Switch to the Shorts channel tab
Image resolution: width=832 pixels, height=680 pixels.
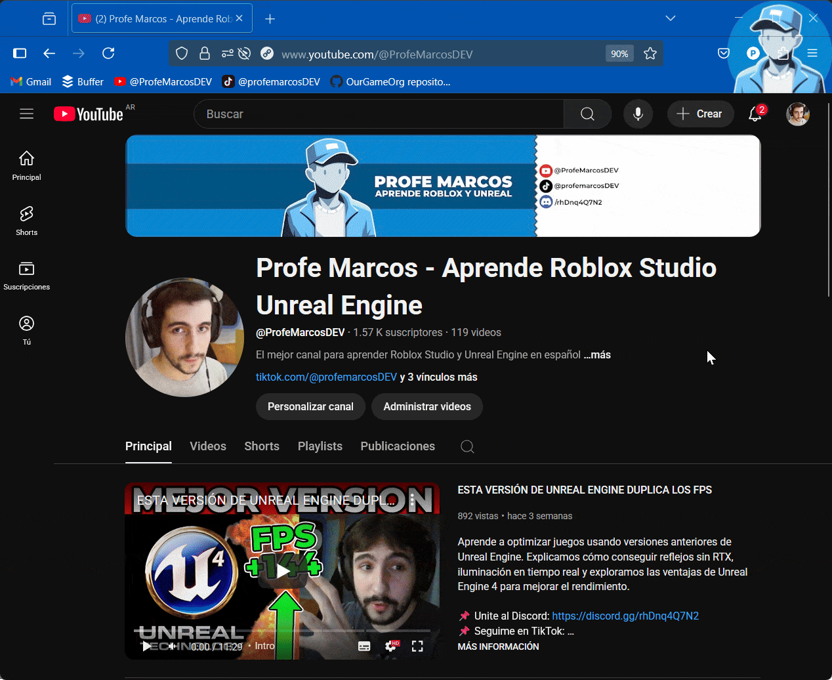[x=262, y=446]
